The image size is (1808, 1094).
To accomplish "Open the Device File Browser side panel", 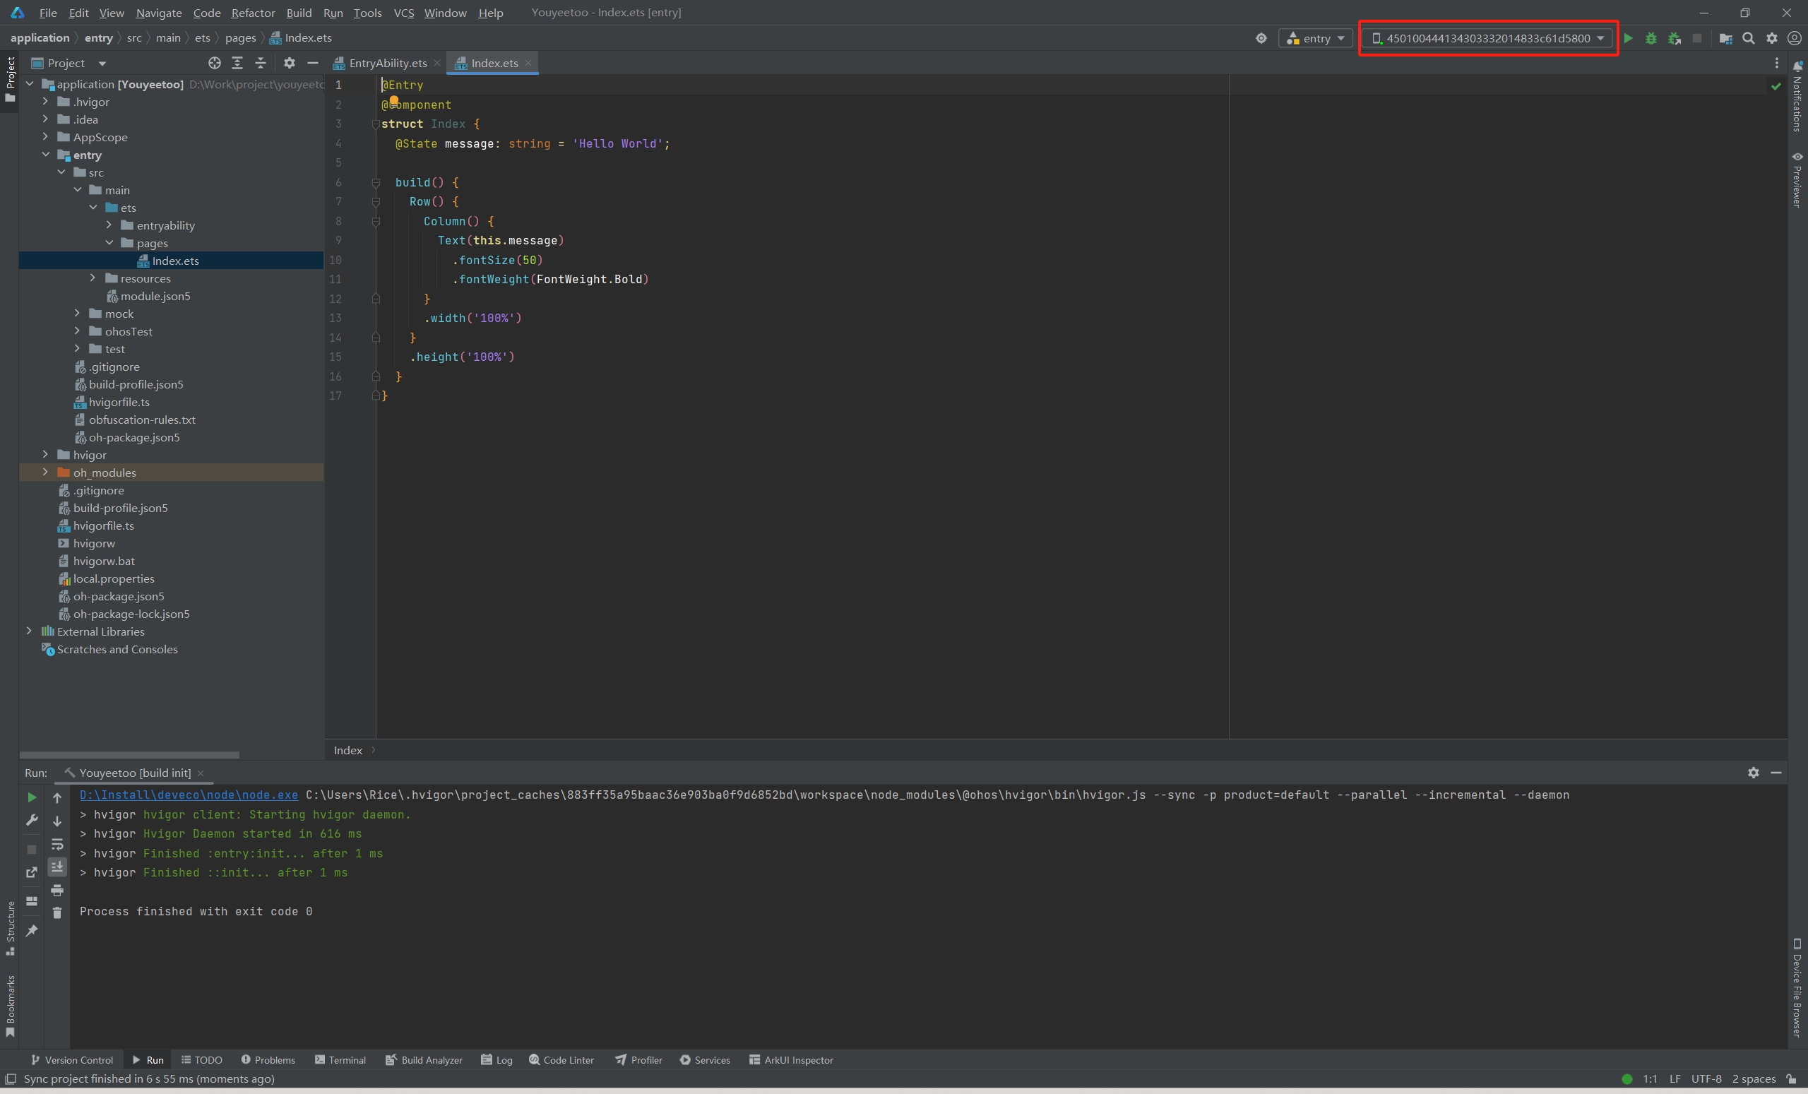I will (x=1797, y=987).
